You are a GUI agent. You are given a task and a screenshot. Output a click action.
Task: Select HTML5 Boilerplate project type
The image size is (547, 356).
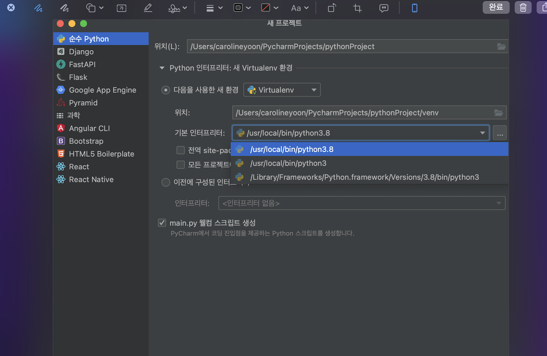(101, 154)
